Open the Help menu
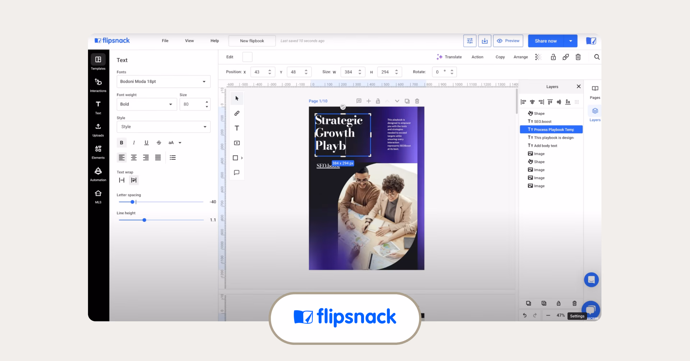This screenshot has width=690, height=361. click(215, 41)
